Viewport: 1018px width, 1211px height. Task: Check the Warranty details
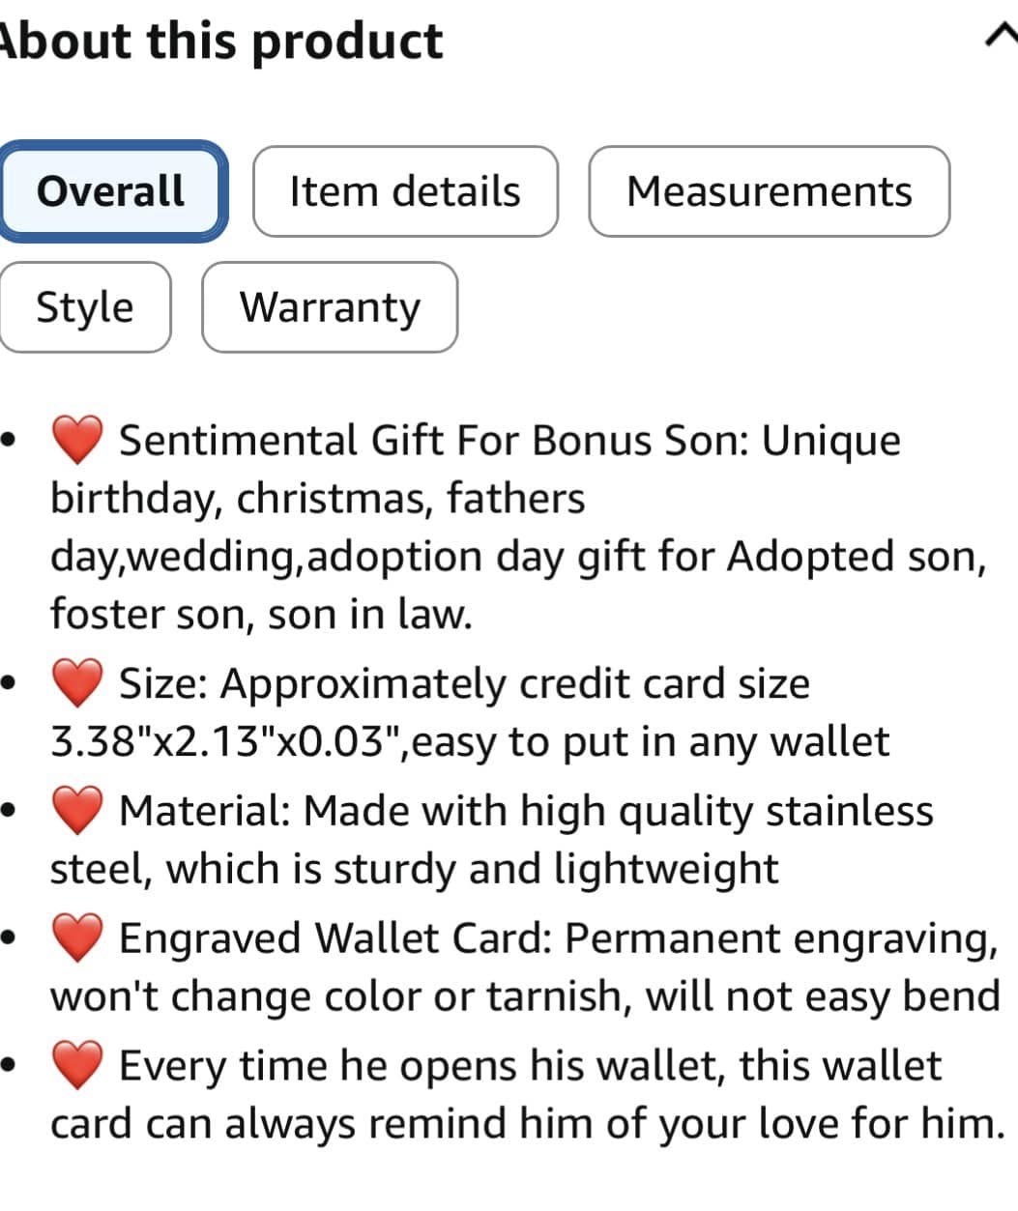pos(330,307)
